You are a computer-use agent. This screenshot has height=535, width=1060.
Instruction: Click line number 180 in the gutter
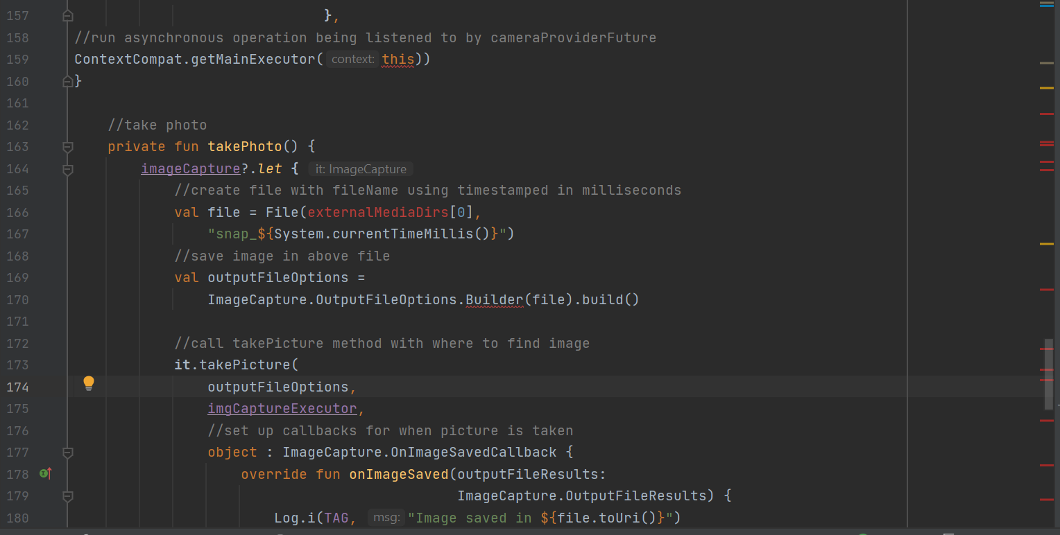click(x=17, y=518)
